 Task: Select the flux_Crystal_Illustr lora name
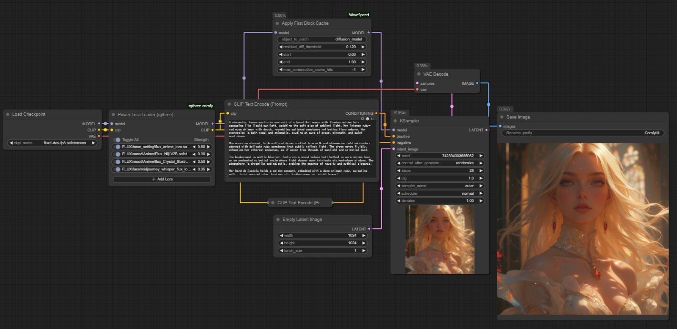[156, 162]
